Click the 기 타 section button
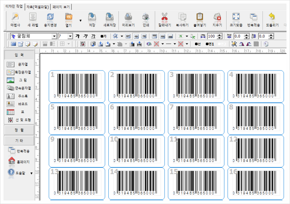Viewport: 290px width, 204px height. 19,140
